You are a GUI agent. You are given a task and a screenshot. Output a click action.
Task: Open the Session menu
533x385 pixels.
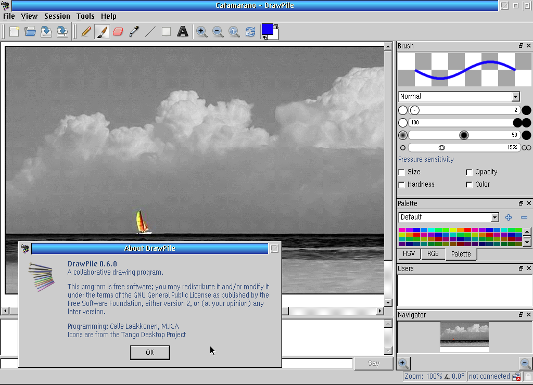click(x=57, y=16)
